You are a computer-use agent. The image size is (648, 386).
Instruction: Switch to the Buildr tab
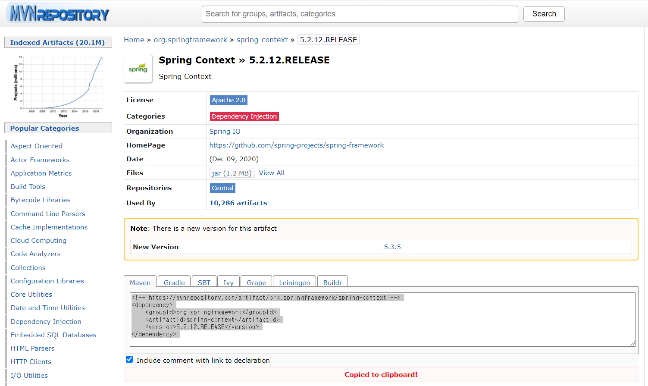332,282
